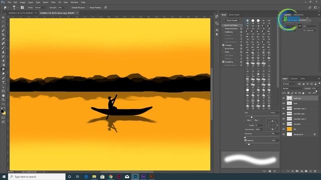This screenshot has width=321, height=180.
Task: Open the Filter menu
Action: click(53, 2)
